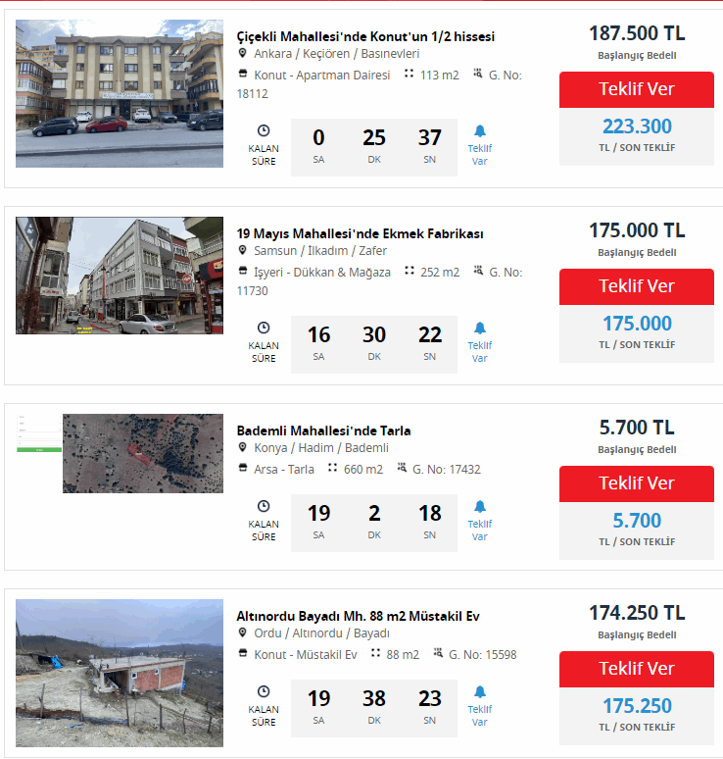Click Teklif Ver for 187.500 TL listing
This screenshot has height=759, width=723.
637,89
